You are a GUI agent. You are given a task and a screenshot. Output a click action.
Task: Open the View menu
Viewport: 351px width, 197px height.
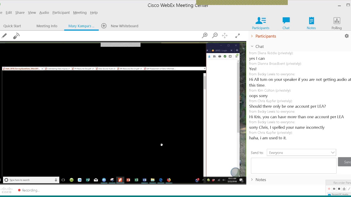tap(32, 13)
